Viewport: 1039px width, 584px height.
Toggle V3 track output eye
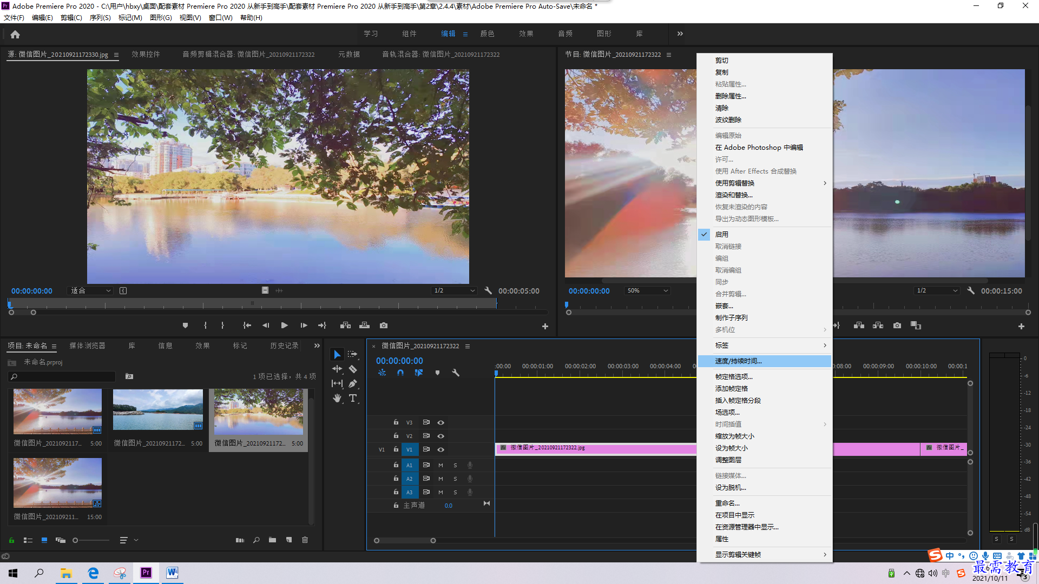[440, 422]
